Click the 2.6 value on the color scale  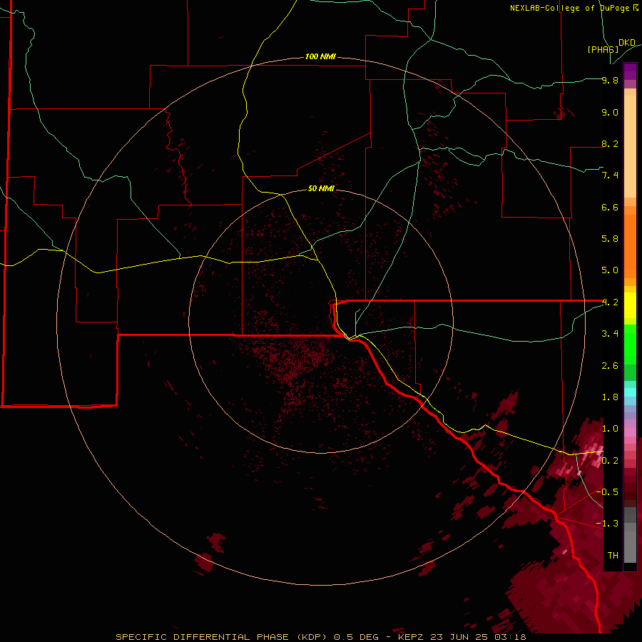point(610,366)
